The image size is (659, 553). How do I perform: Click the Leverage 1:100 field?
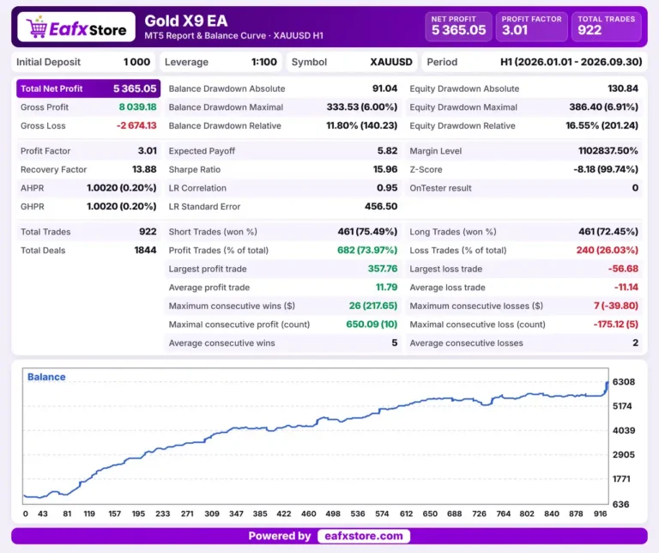pyautogui.click(x=221, y=62)
